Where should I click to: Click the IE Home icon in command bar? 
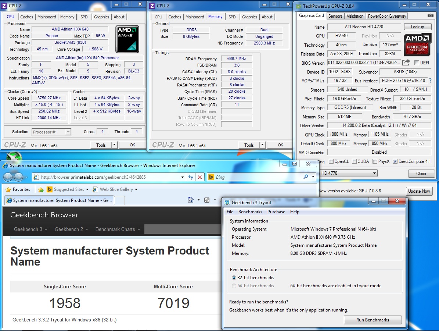click(190, 200)
